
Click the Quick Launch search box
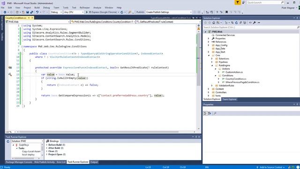(x=266, y=2)
